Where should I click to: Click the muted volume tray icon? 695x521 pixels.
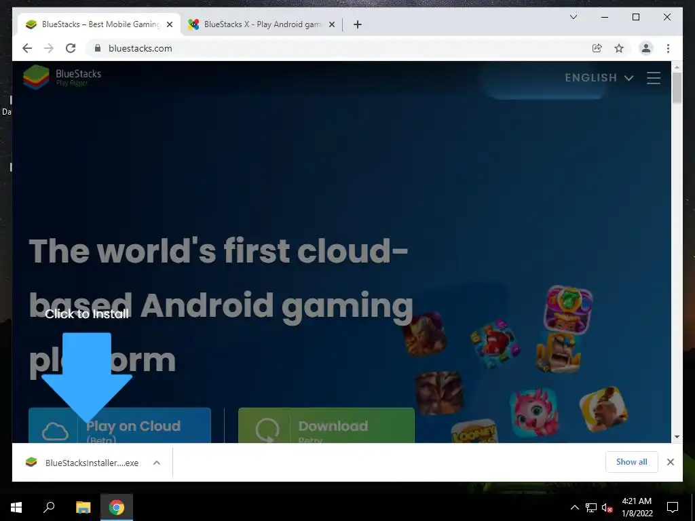click(x=607, y=507)
